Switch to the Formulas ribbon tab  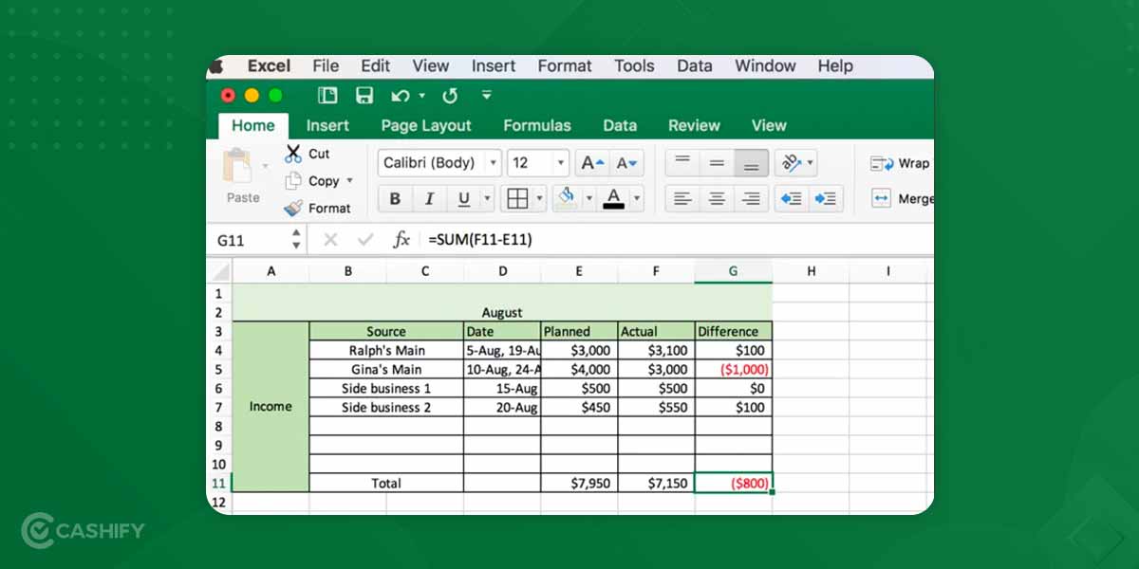point(537,125)
